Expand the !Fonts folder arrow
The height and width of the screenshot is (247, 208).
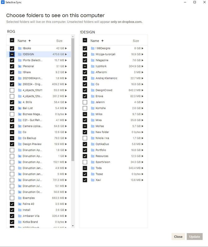(x=66, y=60)
